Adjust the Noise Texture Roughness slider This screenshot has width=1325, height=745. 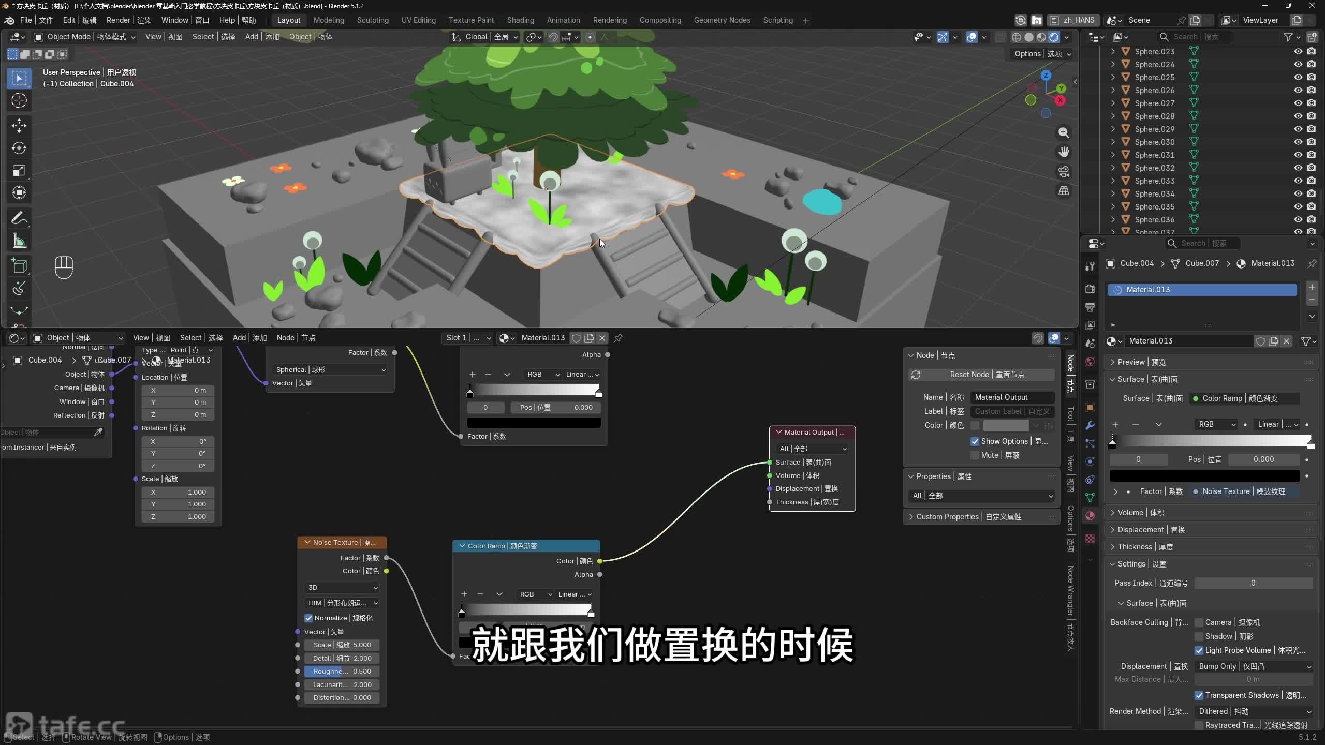click(342, 672)
